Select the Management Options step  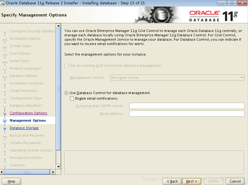[x=28, y=120]
